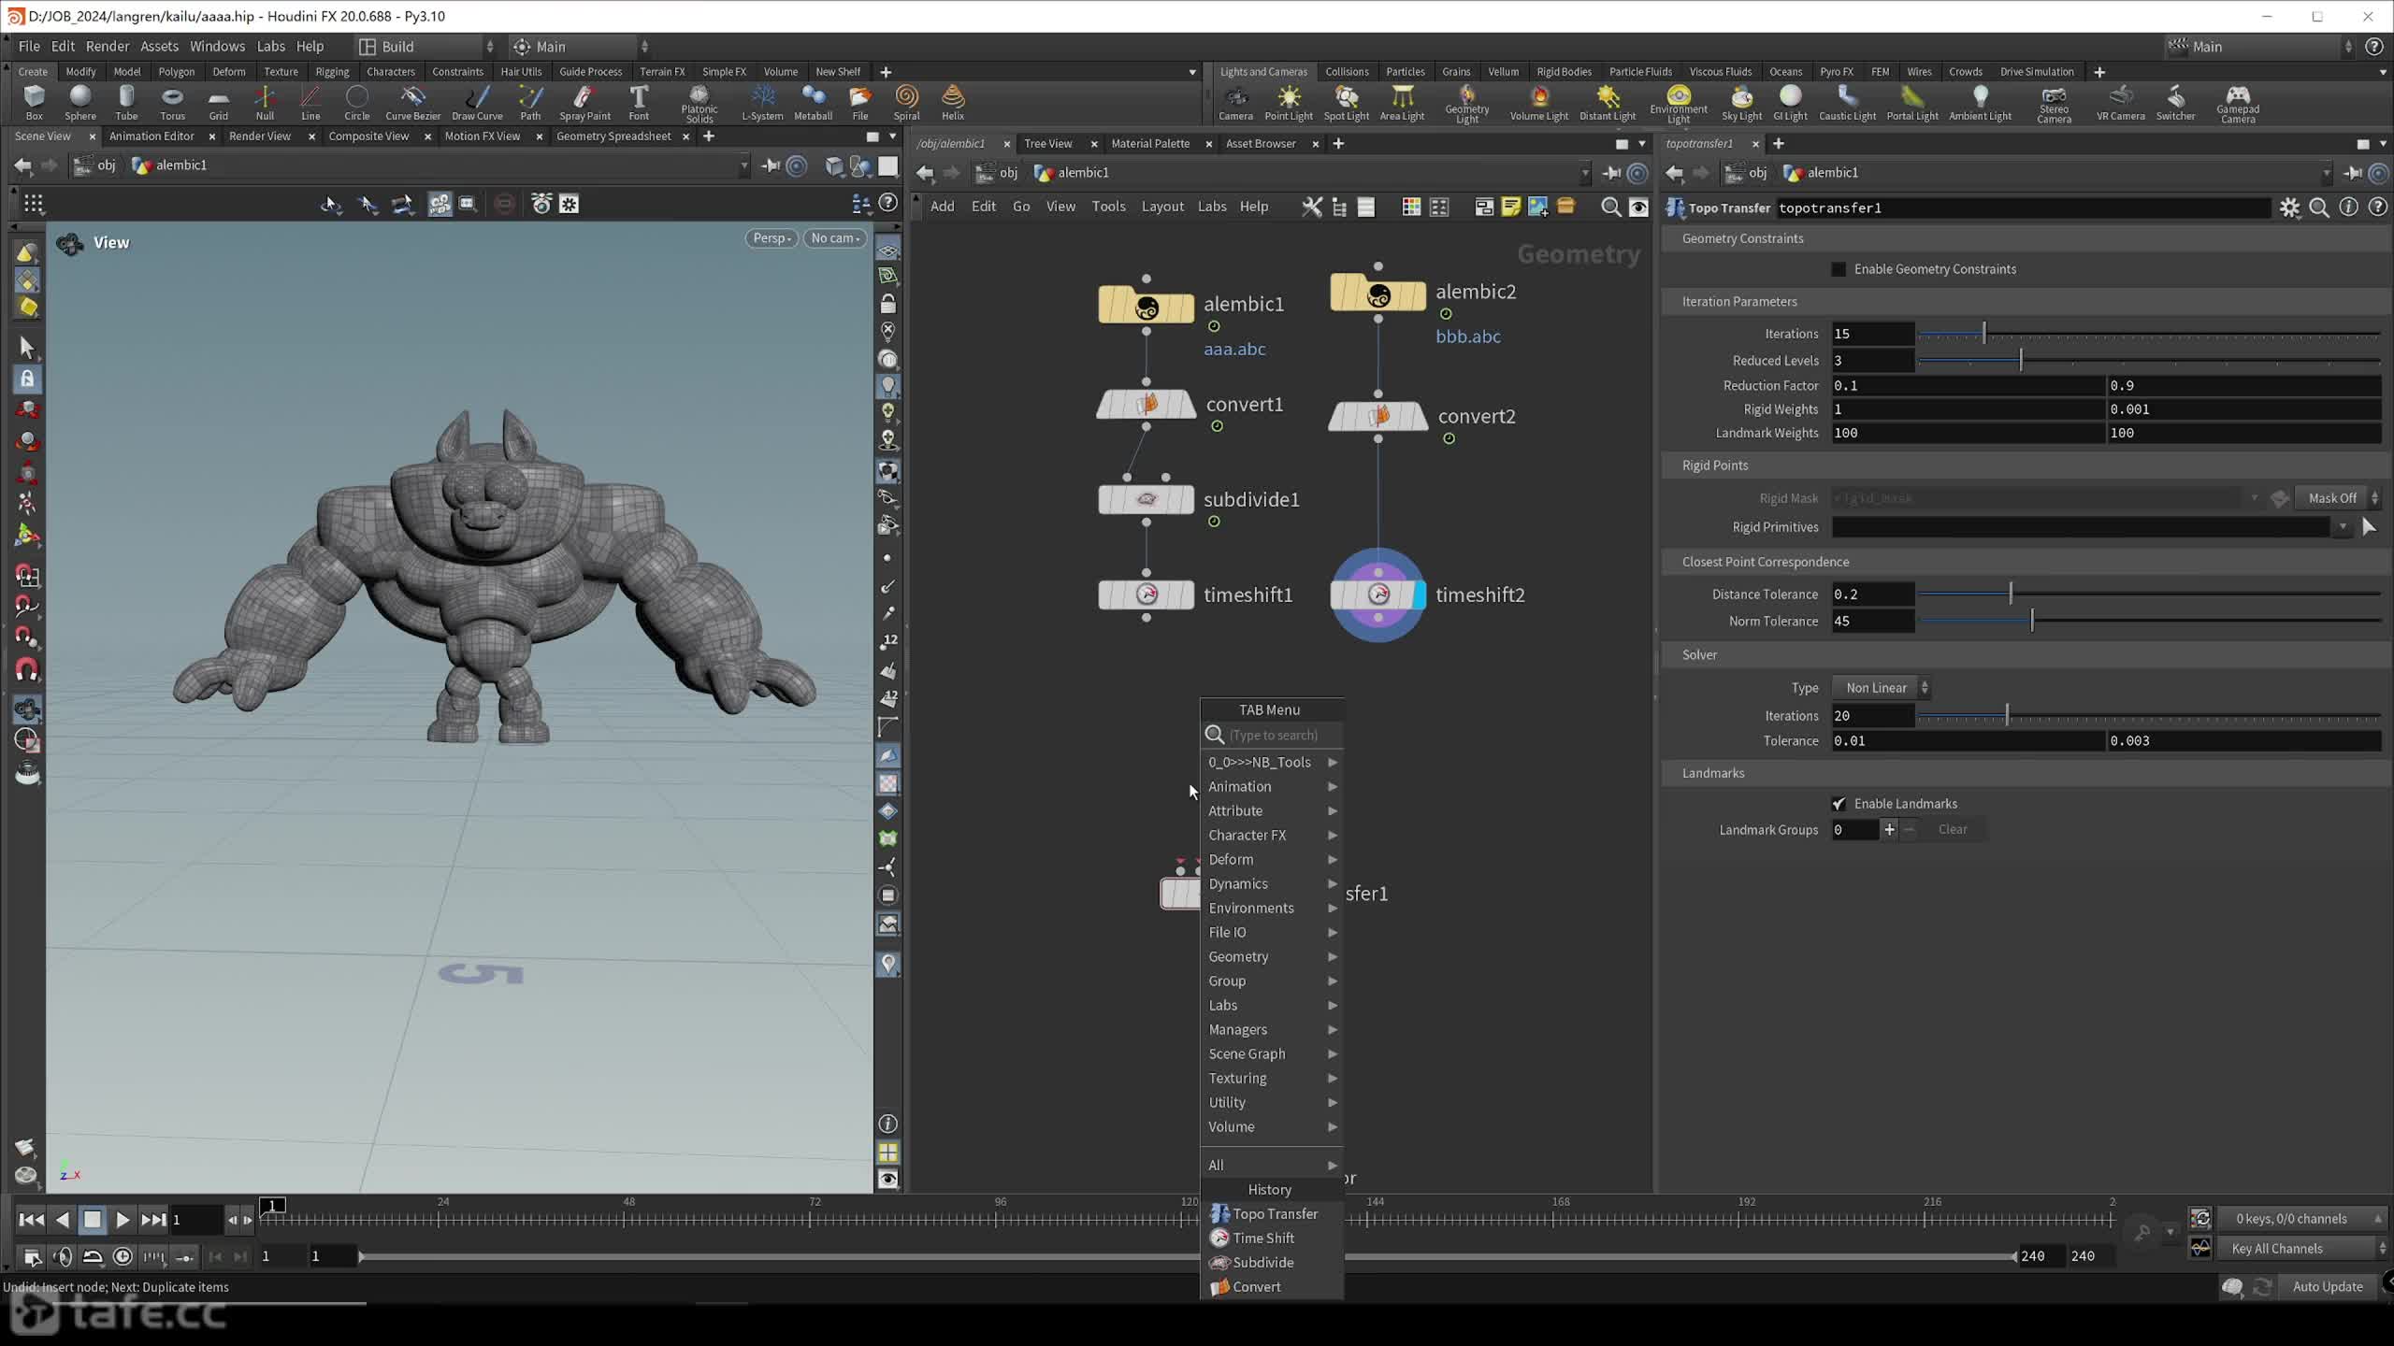Add a Point Light
This screenshot has width=2394, height=1346.
pos(1289,102)
